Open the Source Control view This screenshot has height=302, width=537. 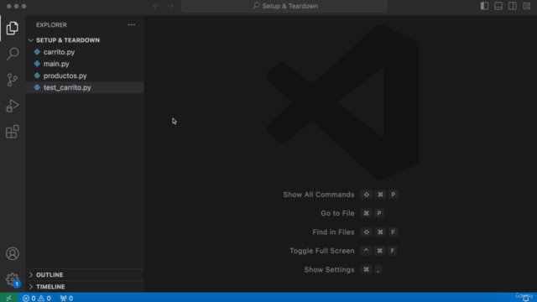[x=13, y=80]
